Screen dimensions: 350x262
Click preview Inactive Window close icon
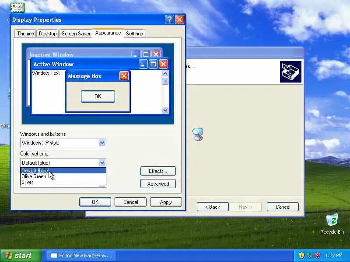coord(156,54)
